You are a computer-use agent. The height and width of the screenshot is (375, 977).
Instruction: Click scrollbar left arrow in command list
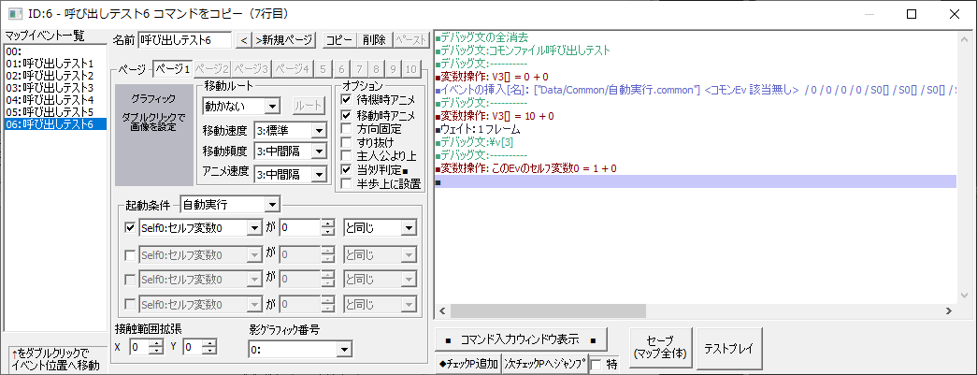[x=443, y=310]
